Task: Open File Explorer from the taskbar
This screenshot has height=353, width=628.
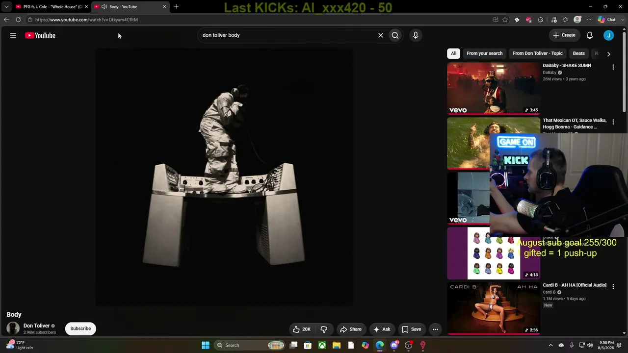Action: (x=337, y=345)
